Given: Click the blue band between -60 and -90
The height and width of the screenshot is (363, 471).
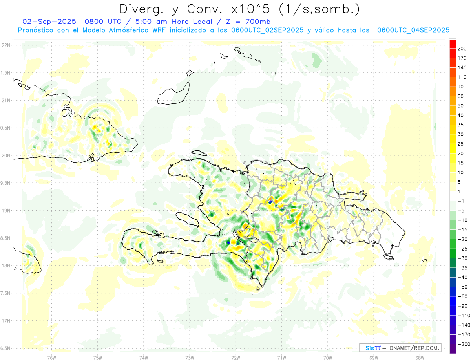Looking at the screenshot, I should tap(453, 301).
